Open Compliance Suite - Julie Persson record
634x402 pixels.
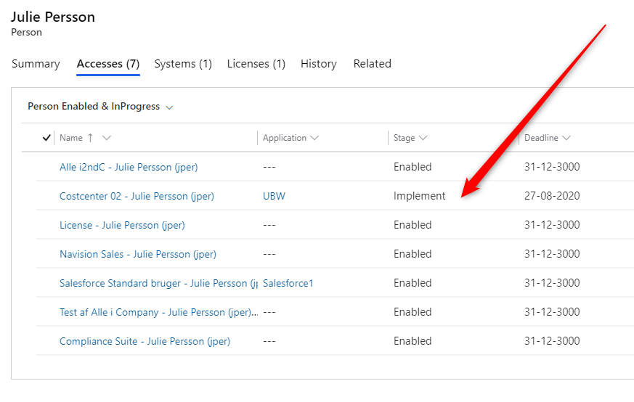click(145, 341)
